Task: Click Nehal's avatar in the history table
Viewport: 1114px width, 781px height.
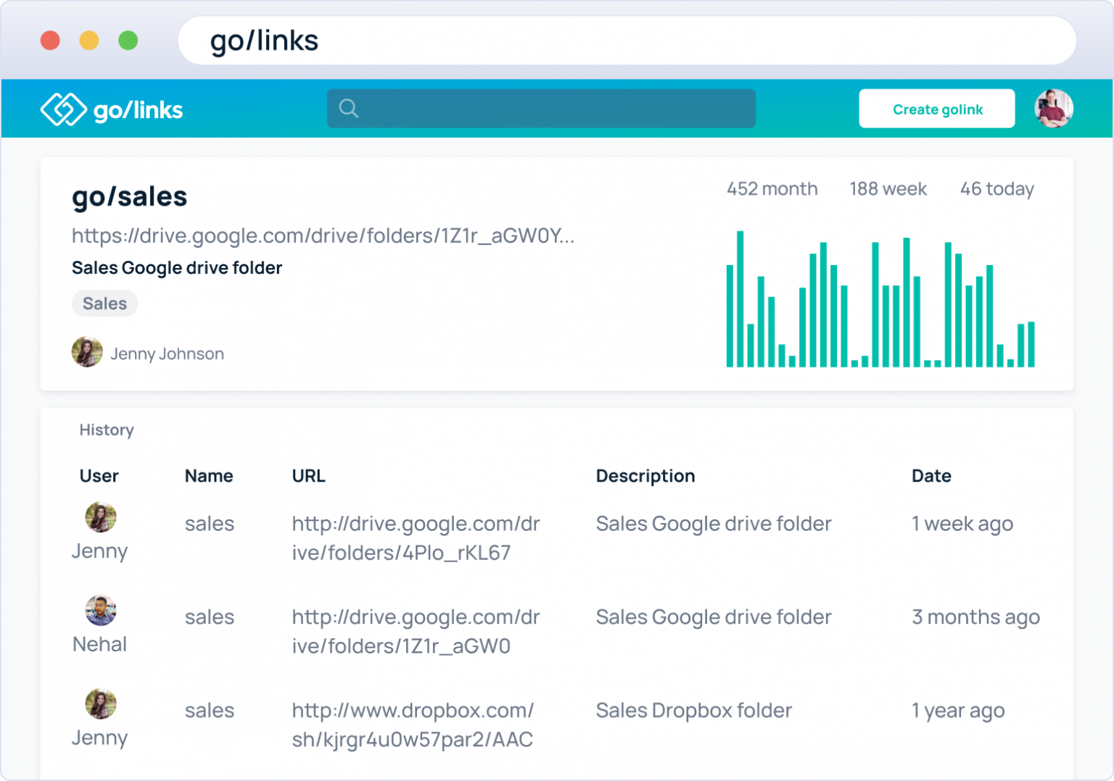Action: coord(100,609)
